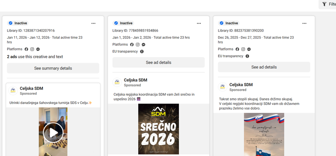Image resolution: width=336 pixels, height=156 pixels.
Task: Click the Instagram platform icon in first card
Action: point(32,49)
